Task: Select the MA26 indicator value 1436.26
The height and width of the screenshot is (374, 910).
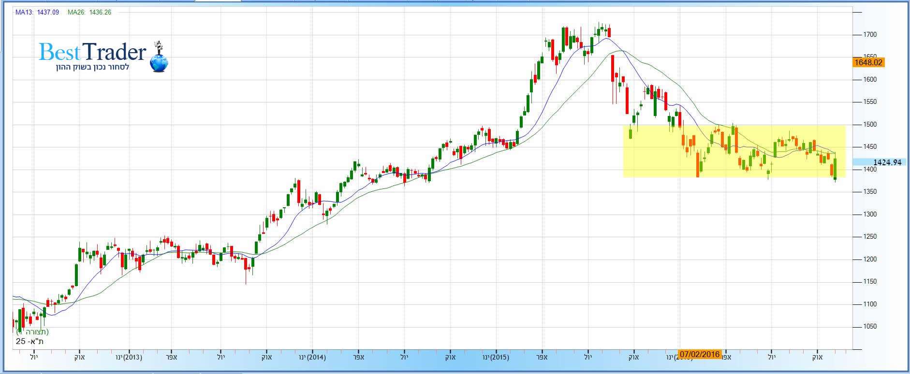Action: [100, 12]
